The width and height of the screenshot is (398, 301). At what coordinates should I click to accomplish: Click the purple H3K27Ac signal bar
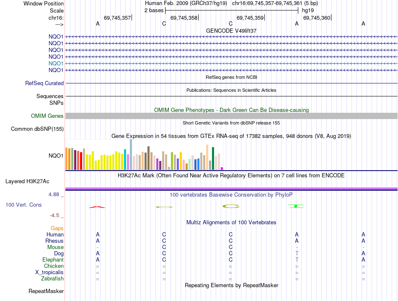(x=231, y=189)
